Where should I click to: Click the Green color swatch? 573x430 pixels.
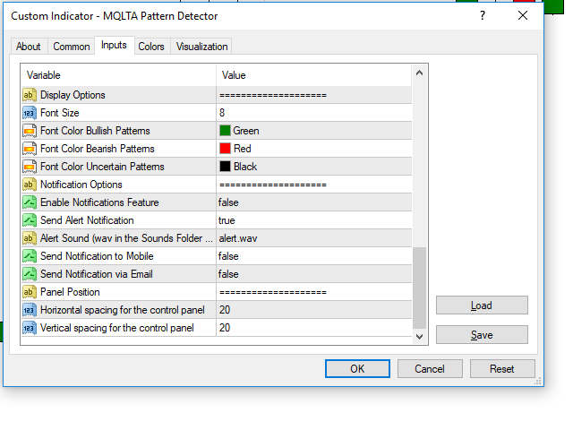(225, 131)
